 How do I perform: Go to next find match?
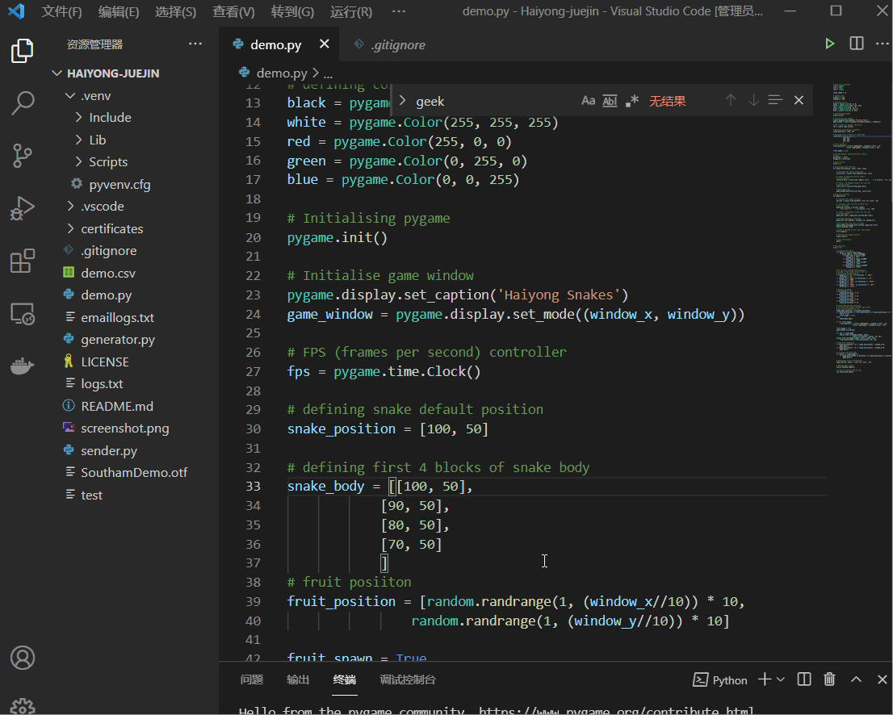753,100
